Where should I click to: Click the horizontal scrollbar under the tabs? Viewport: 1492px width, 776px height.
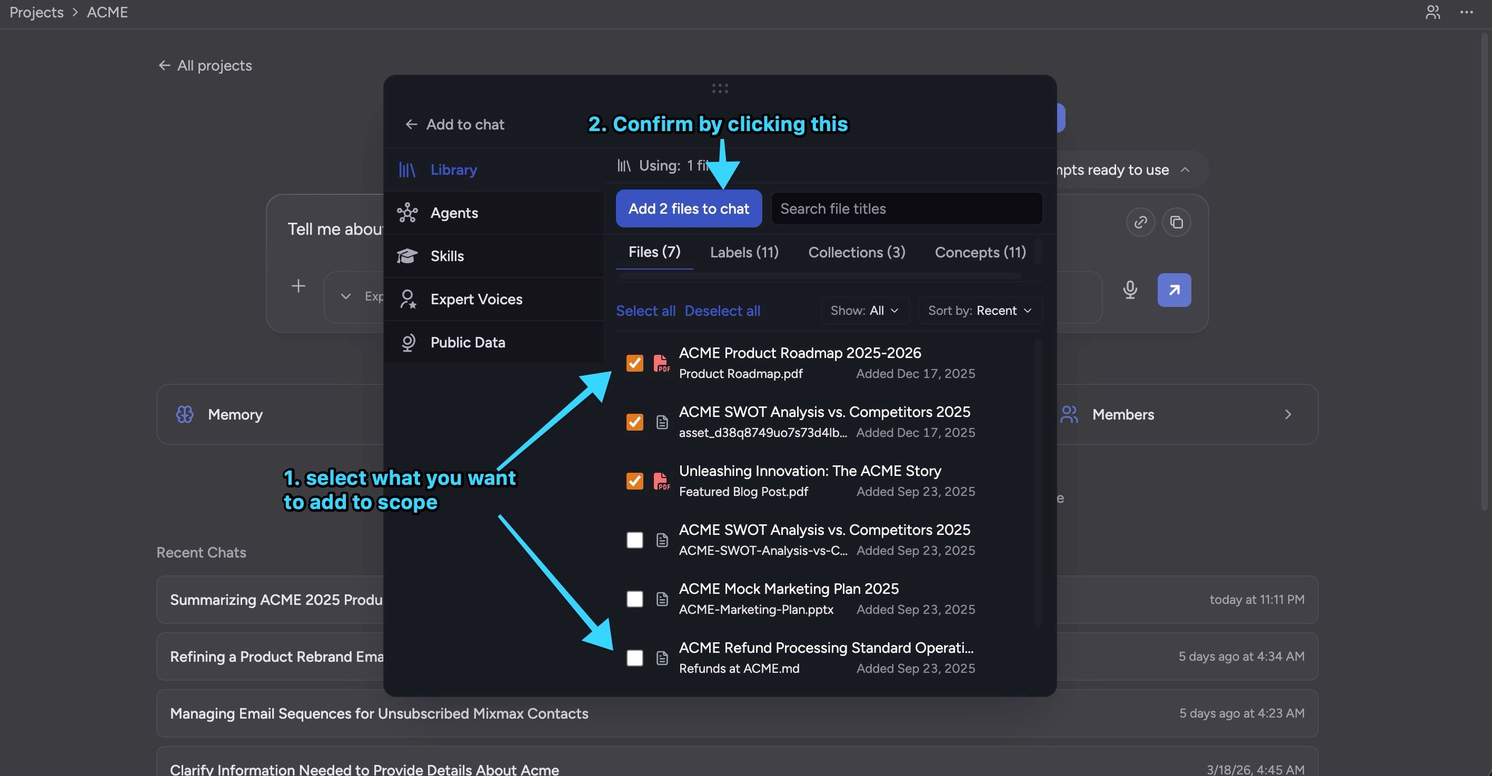click(820, 276)
